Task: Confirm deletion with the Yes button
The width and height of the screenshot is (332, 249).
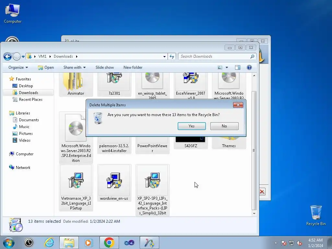Action: (192, 126)
